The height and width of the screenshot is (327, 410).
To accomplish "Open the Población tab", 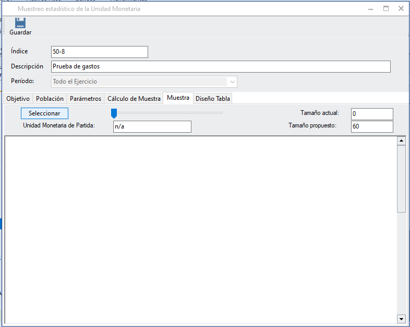I will (x=50, y=99).
